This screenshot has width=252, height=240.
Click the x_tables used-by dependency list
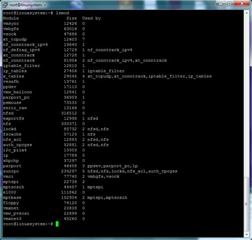[x=149, y=76]
